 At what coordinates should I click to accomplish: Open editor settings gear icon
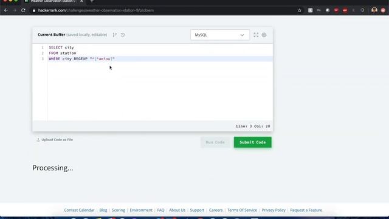264,35
